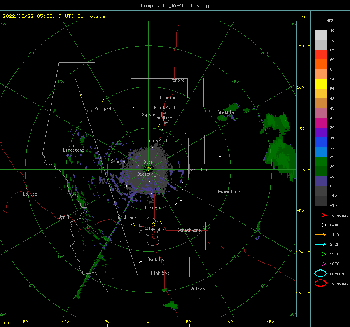Click the Banff label
Viewport: 350px width, 327px height.
(64, 217)
